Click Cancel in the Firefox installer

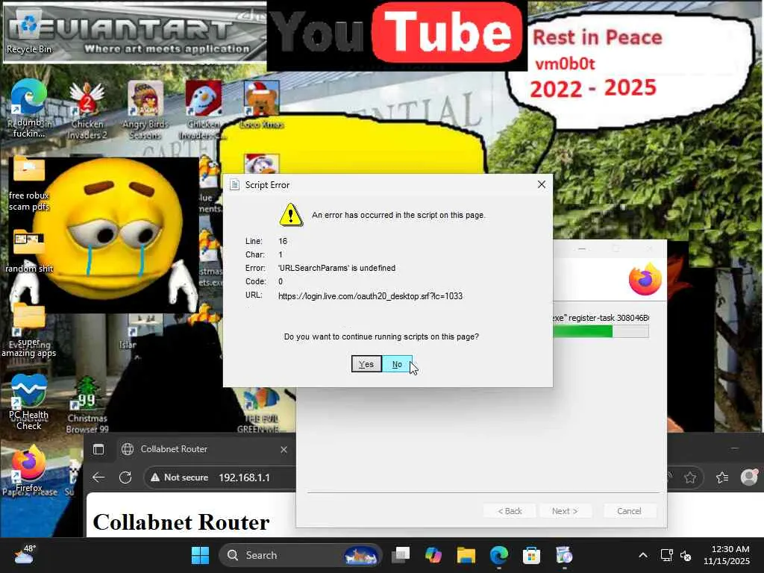click(629, 510)
